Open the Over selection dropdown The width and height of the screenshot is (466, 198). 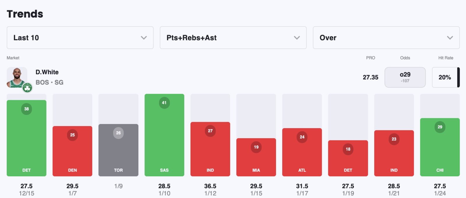coord(386,38)
